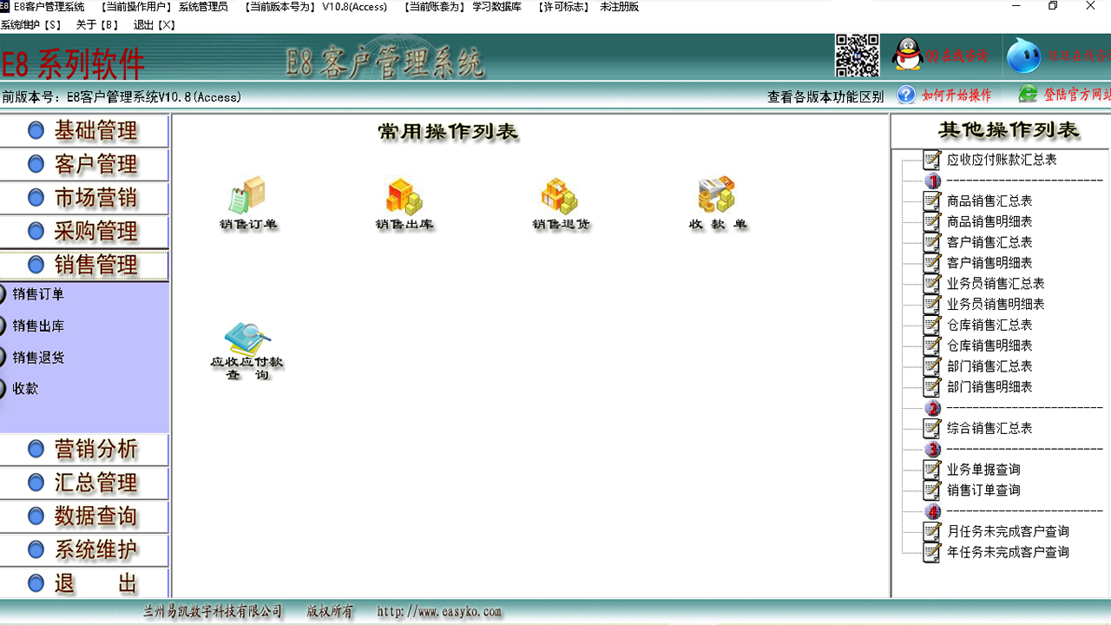1111x625 pixels.
Task: Expand the 基础管理 sidebar section
Action: [84, 131]
